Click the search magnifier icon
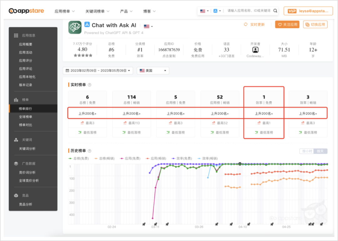The height and width of the screenshot is (241, 338). [x=275, y=11]
